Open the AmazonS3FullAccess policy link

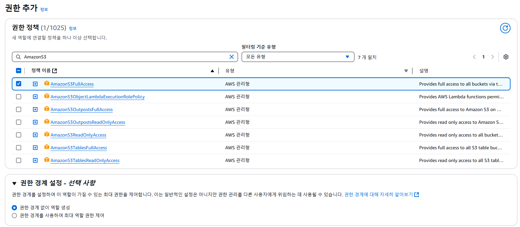pos(72,84)
